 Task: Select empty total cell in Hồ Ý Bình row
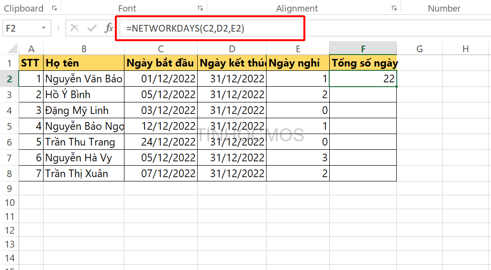click(x=363, y=94)
